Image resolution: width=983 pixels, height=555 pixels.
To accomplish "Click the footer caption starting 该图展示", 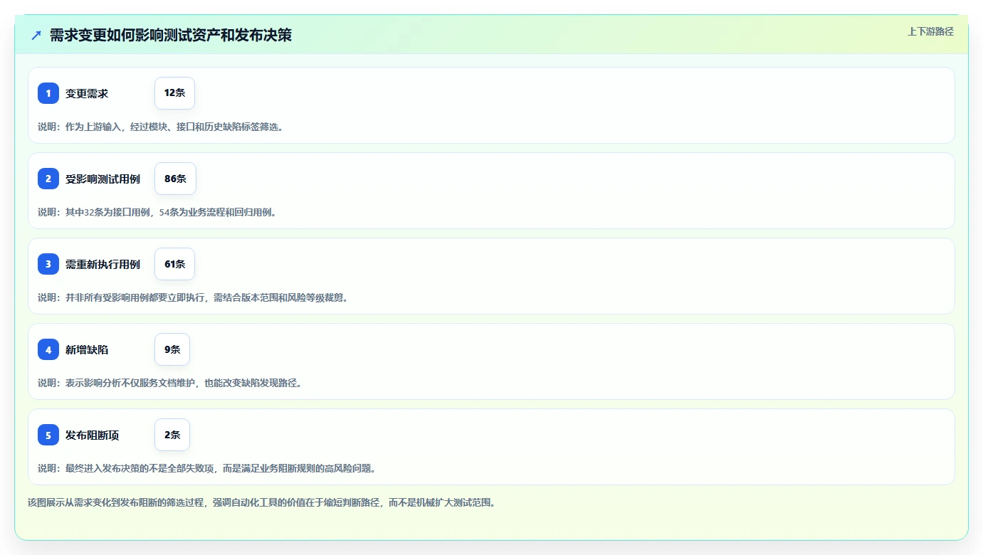I will [x=261, y=502].
